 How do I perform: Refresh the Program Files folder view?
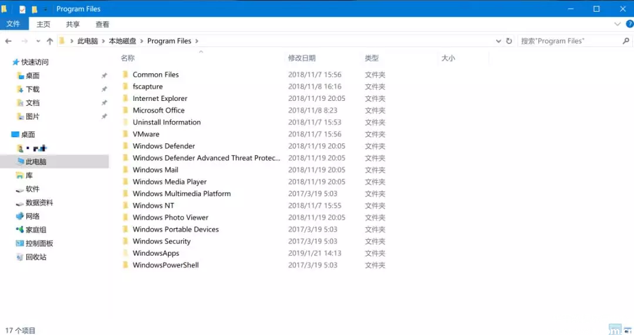[509, 41]
